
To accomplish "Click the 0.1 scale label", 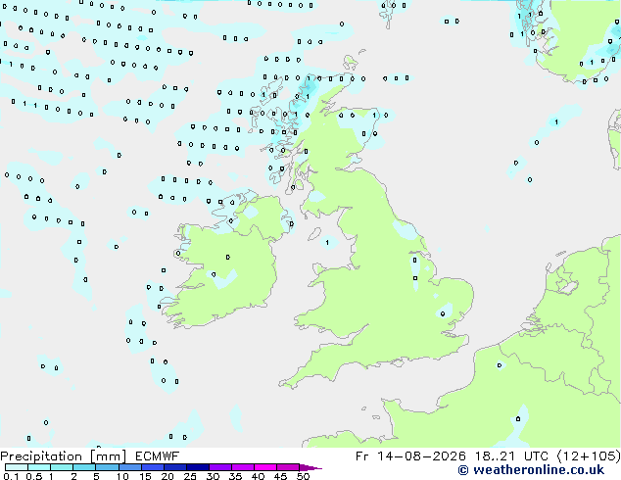I will [11, 476].
